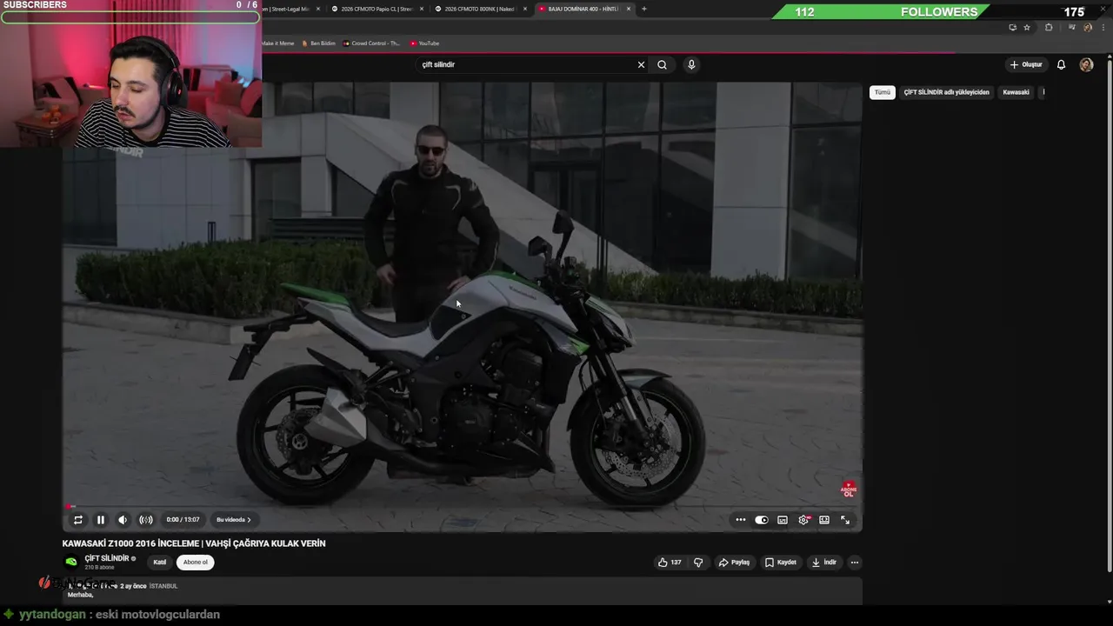Screen dimensions: 1113x626
Task: Open 'Make it Meme' bookmark
Action: (x=277, y=43)
